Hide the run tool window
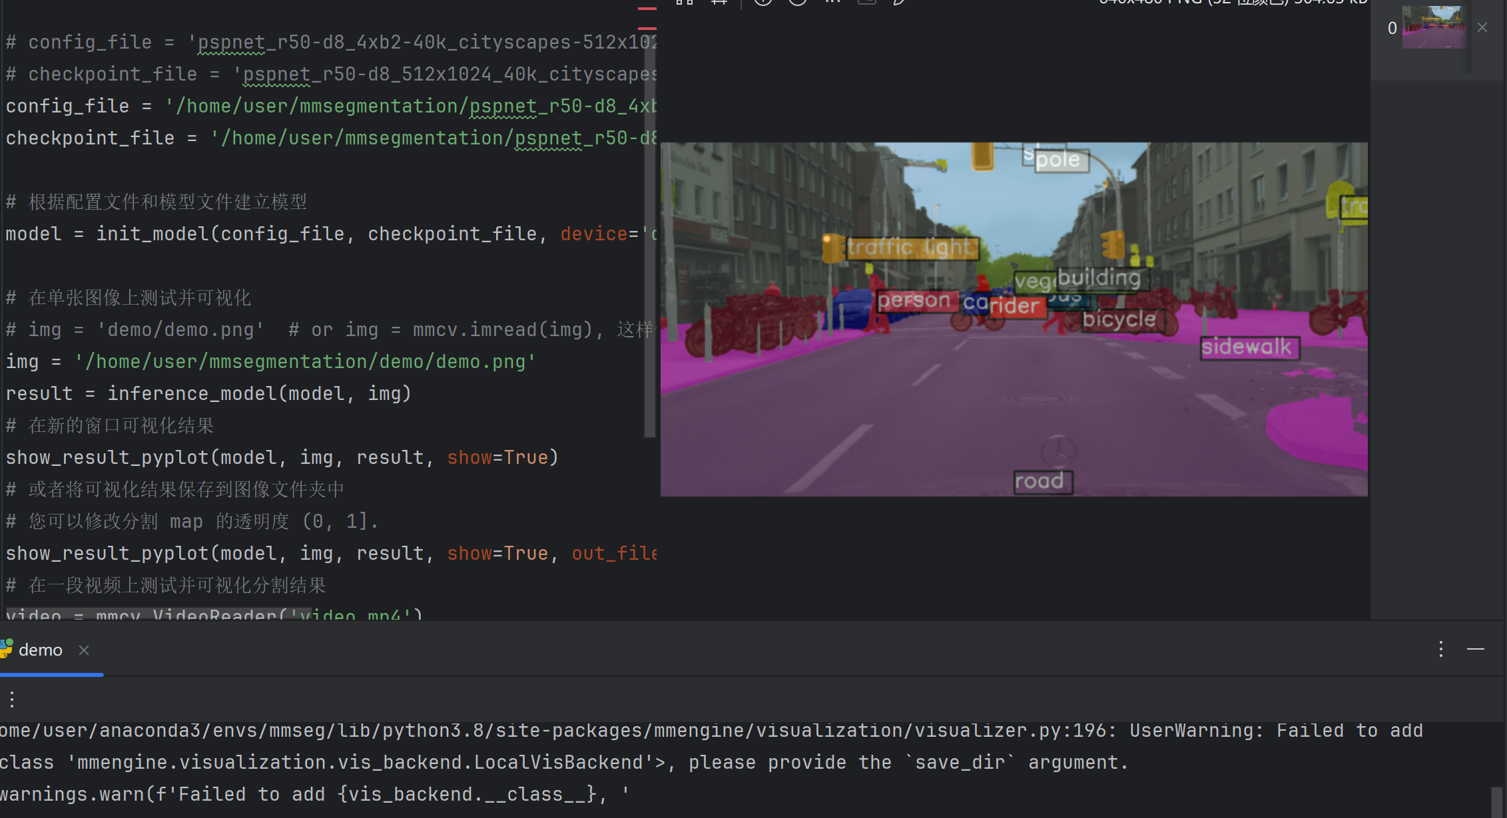This screenshot has width=1507, height=818. coord(1476,649)
